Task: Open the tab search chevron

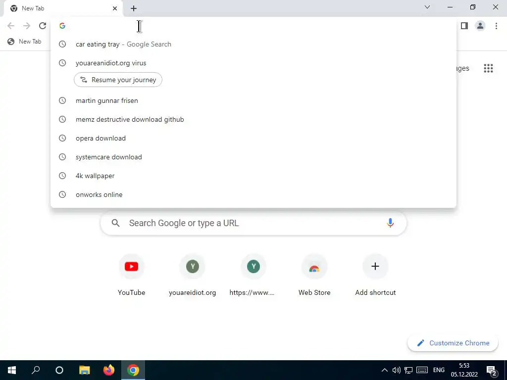Action: [427, 7]
